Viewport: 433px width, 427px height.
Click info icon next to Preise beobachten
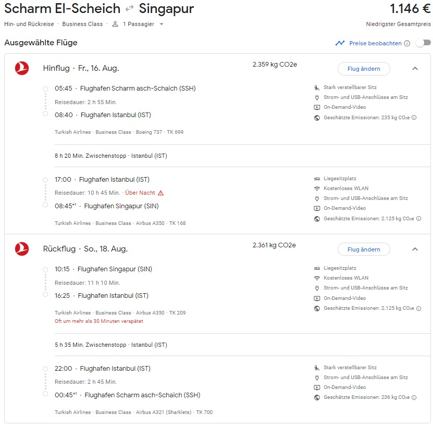coord(407,44)
